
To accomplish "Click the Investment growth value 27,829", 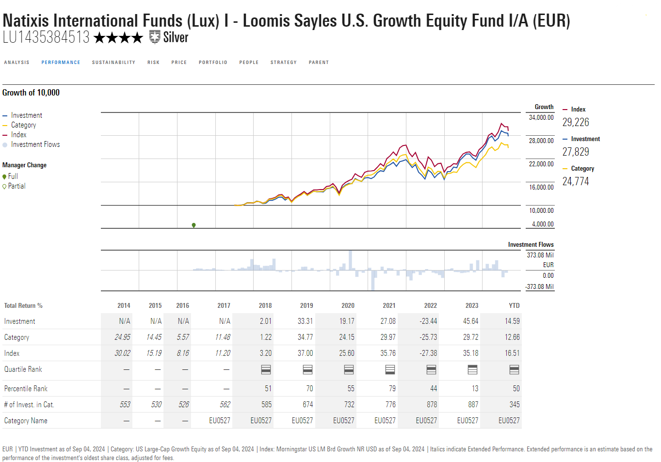I will [576, 152].
